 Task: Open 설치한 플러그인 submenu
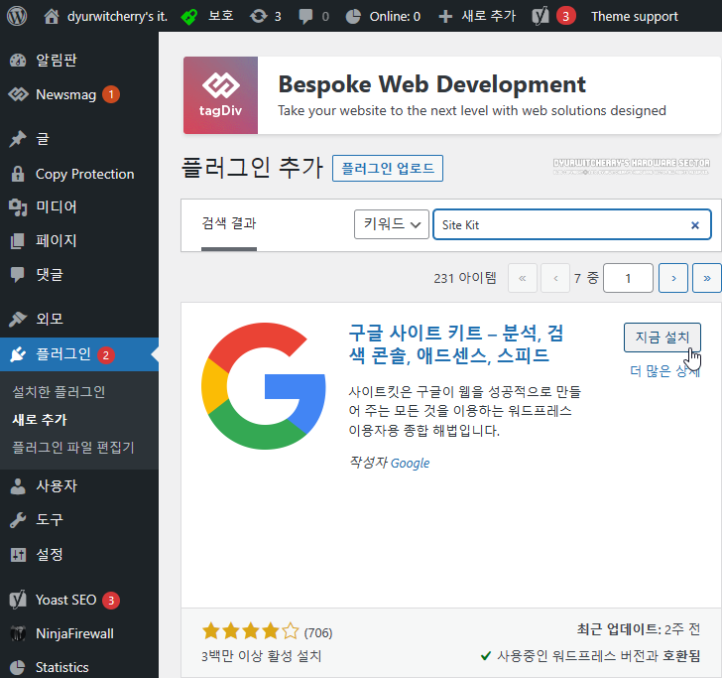tap(59, 392)
